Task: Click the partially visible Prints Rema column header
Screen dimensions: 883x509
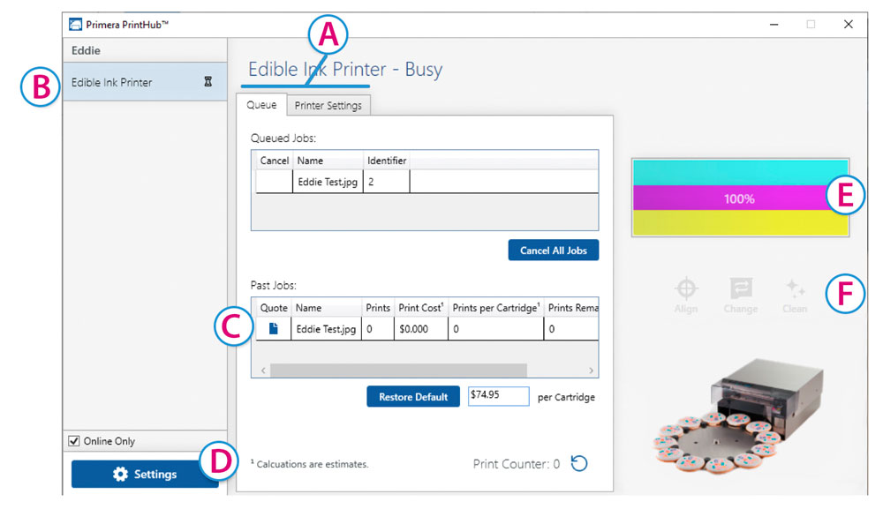Action: click(x=571, y=308)
